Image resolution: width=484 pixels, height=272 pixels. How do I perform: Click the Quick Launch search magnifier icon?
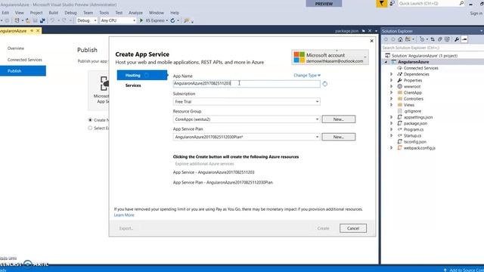461,3
